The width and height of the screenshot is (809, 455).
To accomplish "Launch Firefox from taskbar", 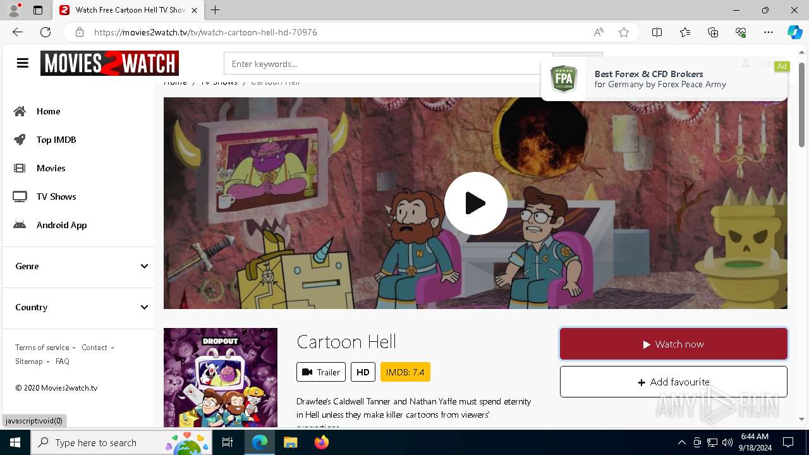I will click(322, 442).
